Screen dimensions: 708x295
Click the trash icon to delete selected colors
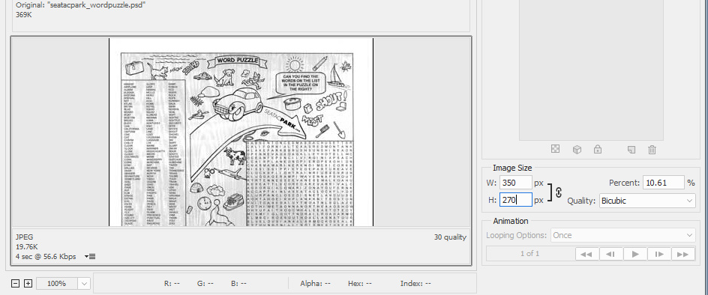652,149
